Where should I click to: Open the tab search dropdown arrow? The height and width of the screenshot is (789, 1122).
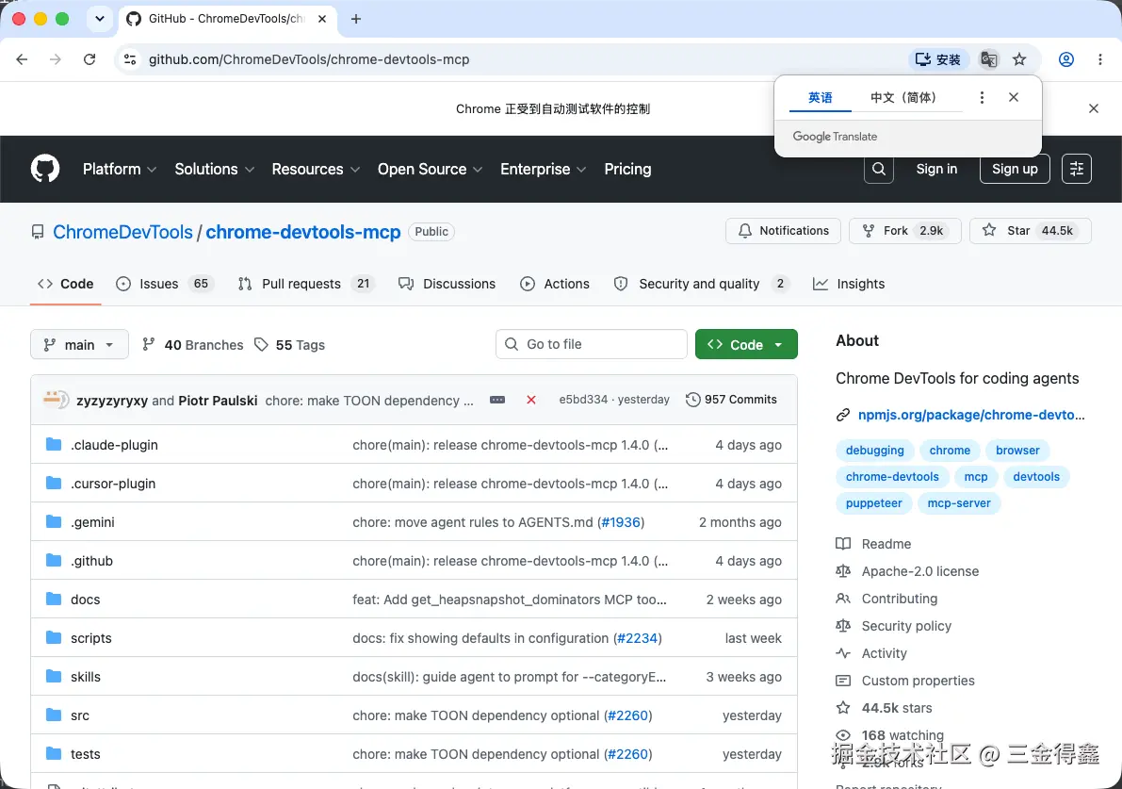point(100,20)
